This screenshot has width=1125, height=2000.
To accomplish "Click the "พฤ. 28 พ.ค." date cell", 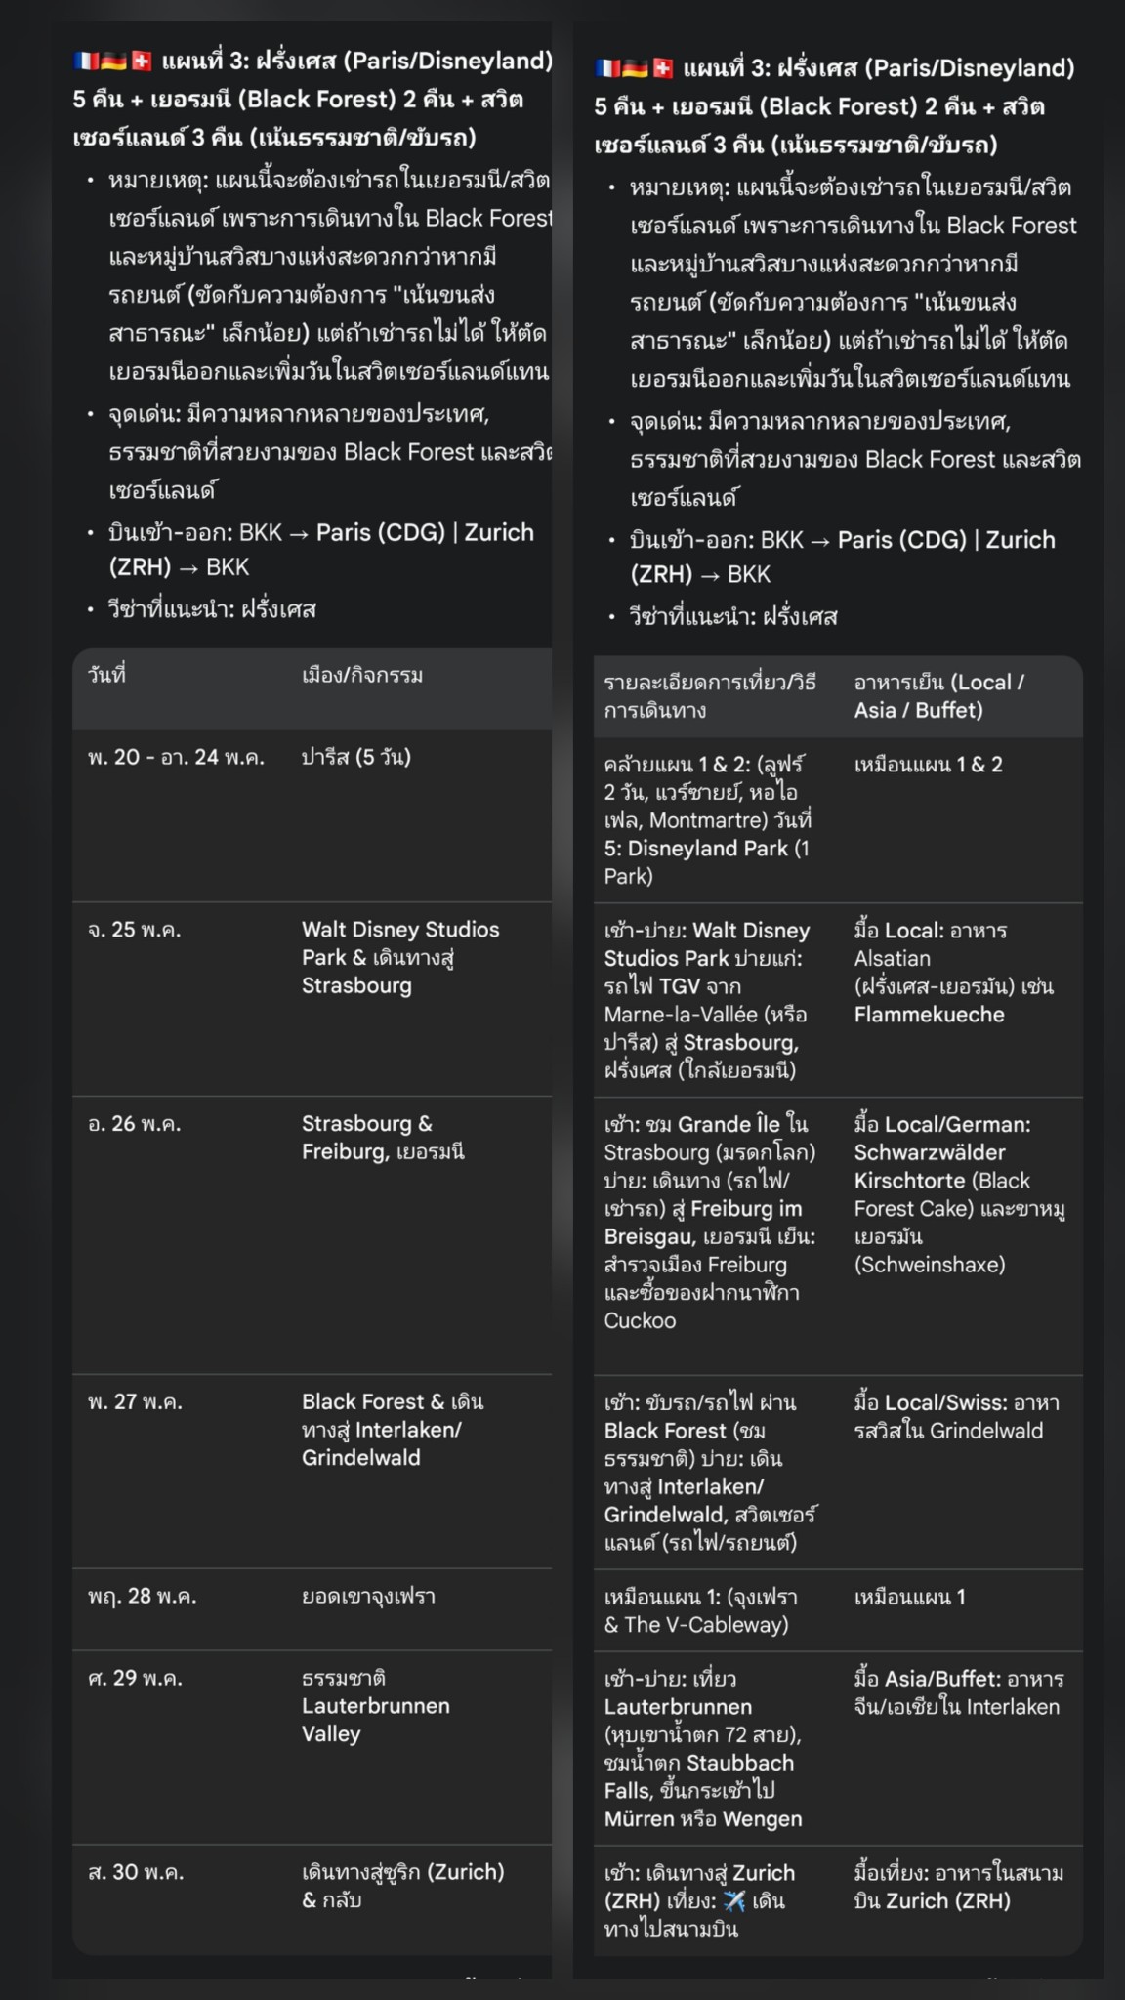I will 143,1597.
